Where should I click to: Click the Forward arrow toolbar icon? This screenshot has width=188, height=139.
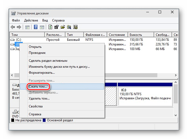pos(19,27)
